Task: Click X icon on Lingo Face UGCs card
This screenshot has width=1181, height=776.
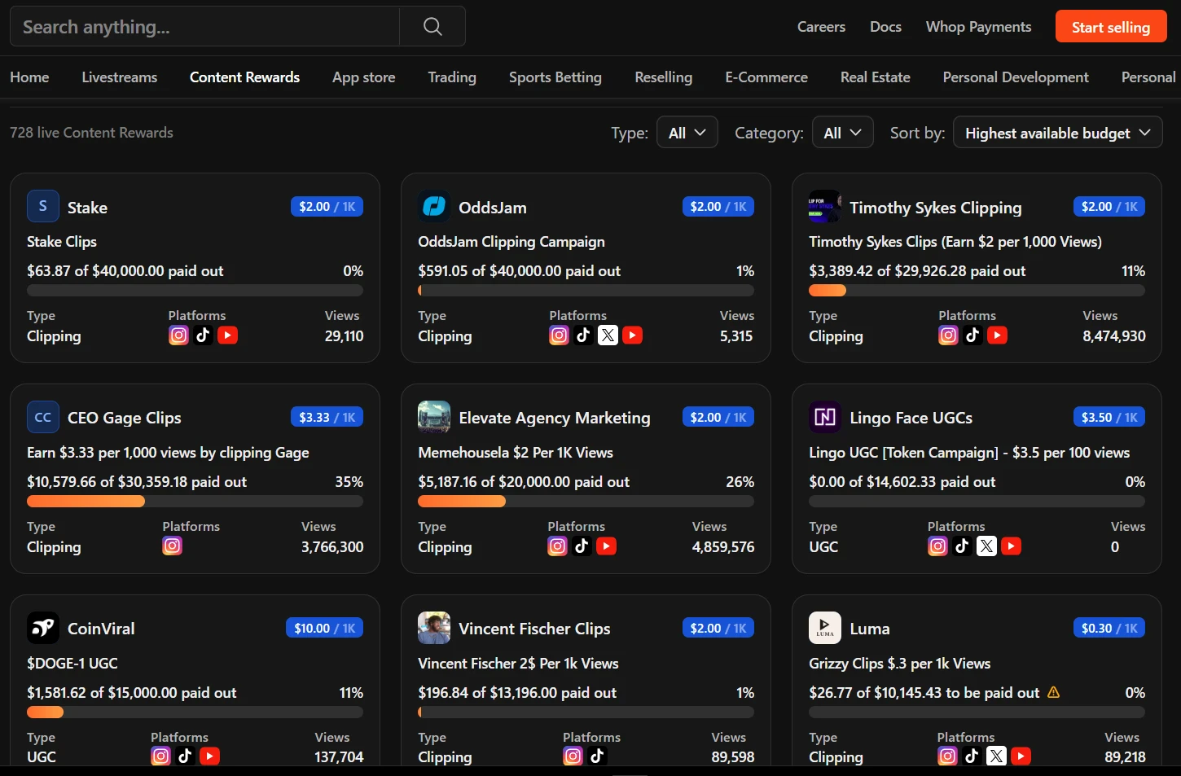Action: click(986, 546)
